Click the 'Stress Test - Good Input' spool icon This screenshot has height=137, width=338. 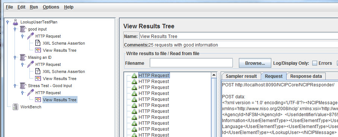point(23,86)
